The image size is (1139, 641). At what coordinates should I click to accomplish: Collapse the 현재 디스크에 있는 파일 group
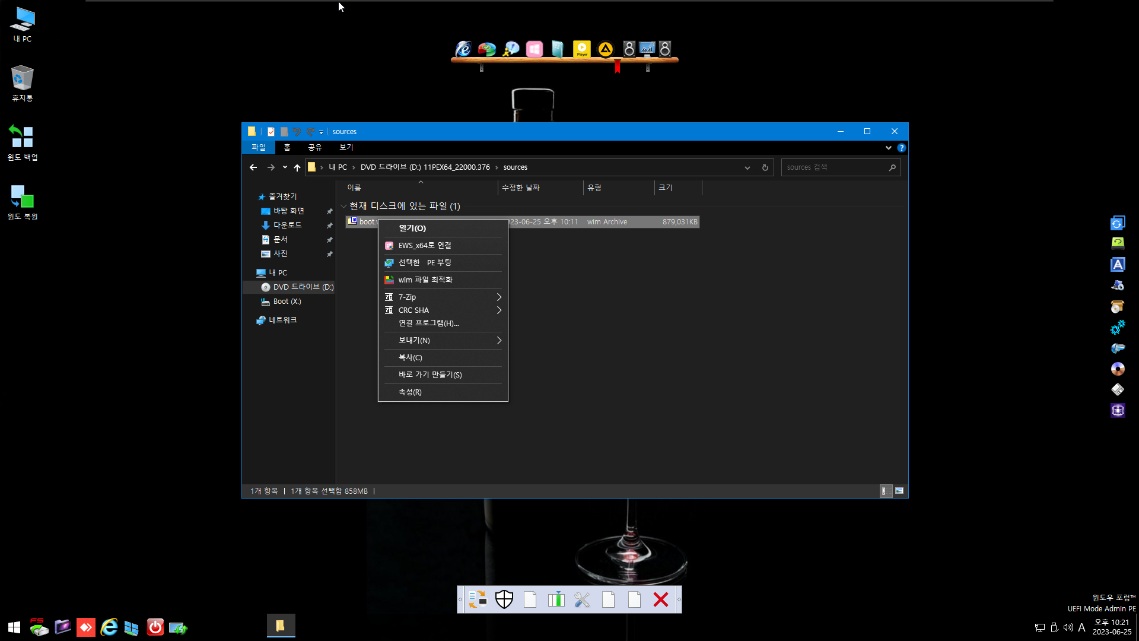click(344, 207)
